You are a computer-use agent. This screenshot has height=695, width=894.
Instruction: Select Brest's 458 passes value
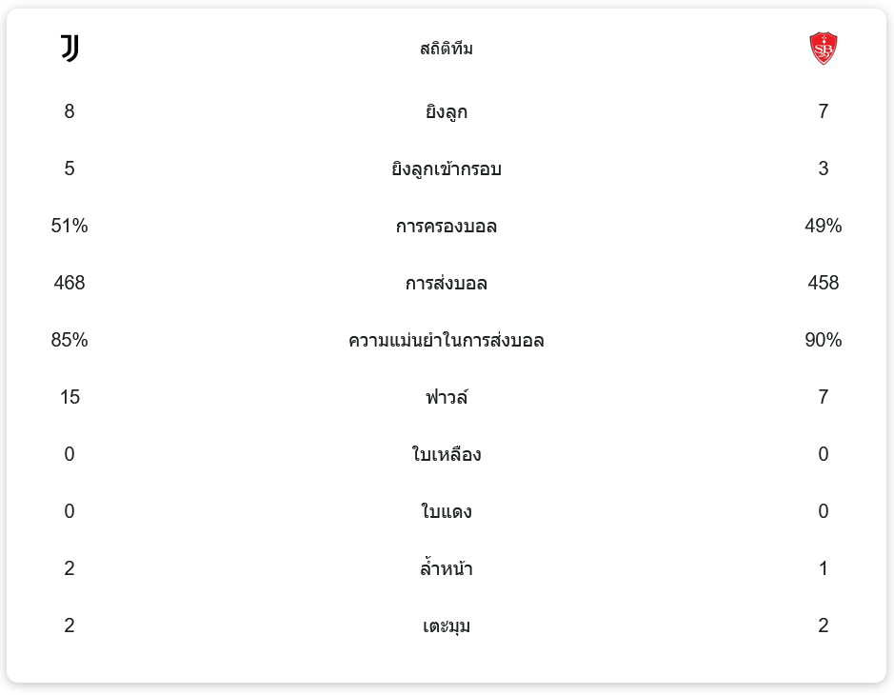coord(823,283)
